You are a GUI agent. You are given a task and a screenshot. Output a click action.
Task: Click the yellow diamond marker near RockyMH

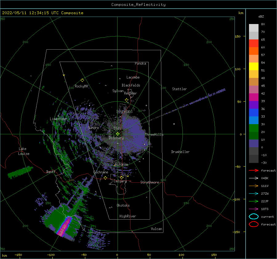point(82,80)
